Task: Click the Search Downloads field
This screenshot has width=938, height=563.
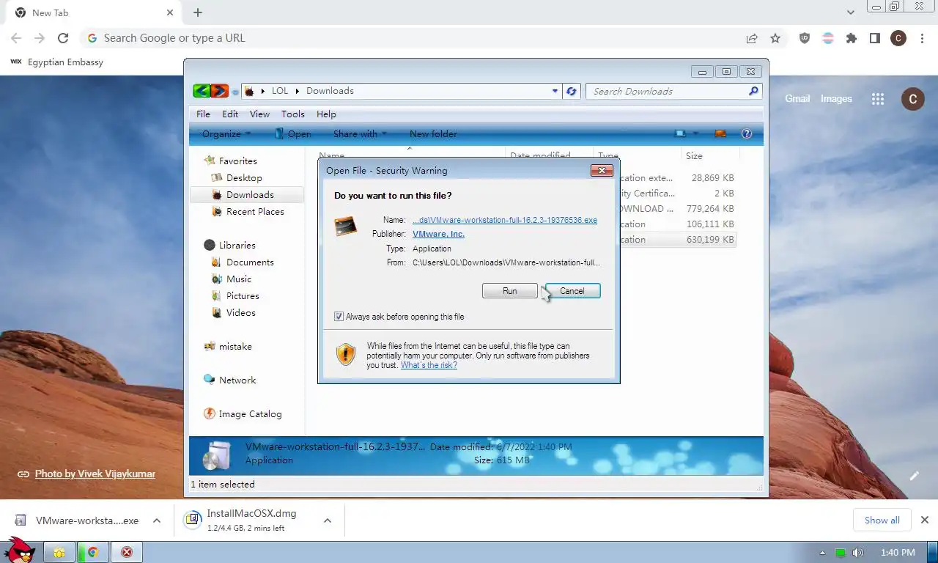Action: click(x=667, y=92)
